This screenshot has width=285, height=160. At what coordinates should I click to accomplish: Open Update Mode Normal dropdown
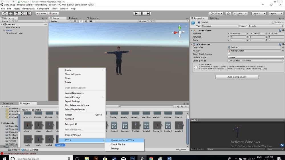pos(256,58)
